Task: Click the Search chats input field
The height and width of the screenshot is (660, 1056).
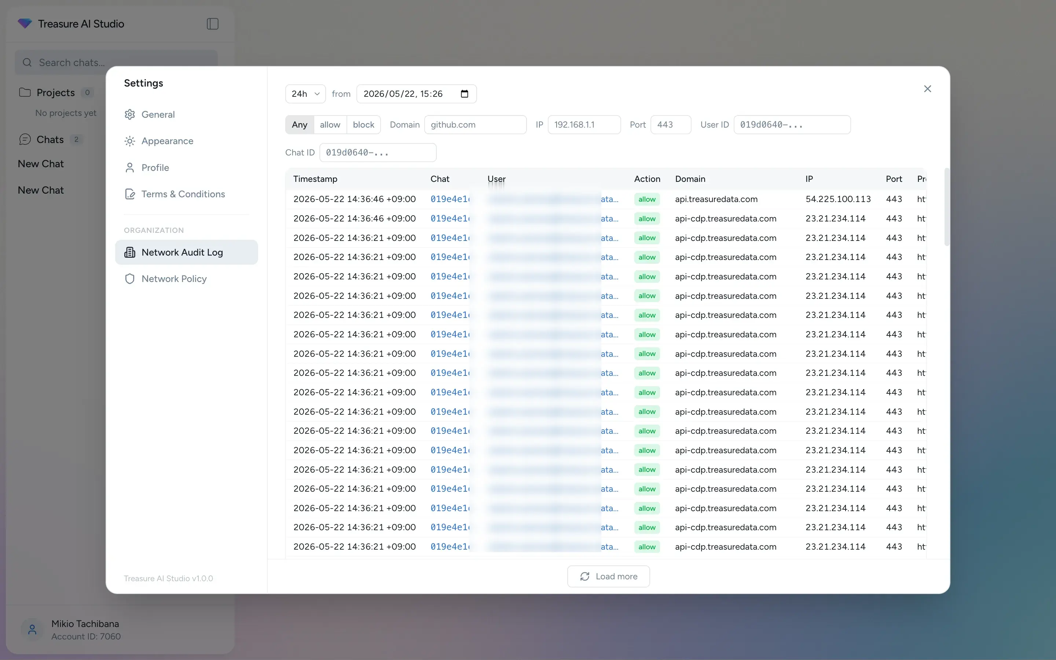Action: point(116,62)
